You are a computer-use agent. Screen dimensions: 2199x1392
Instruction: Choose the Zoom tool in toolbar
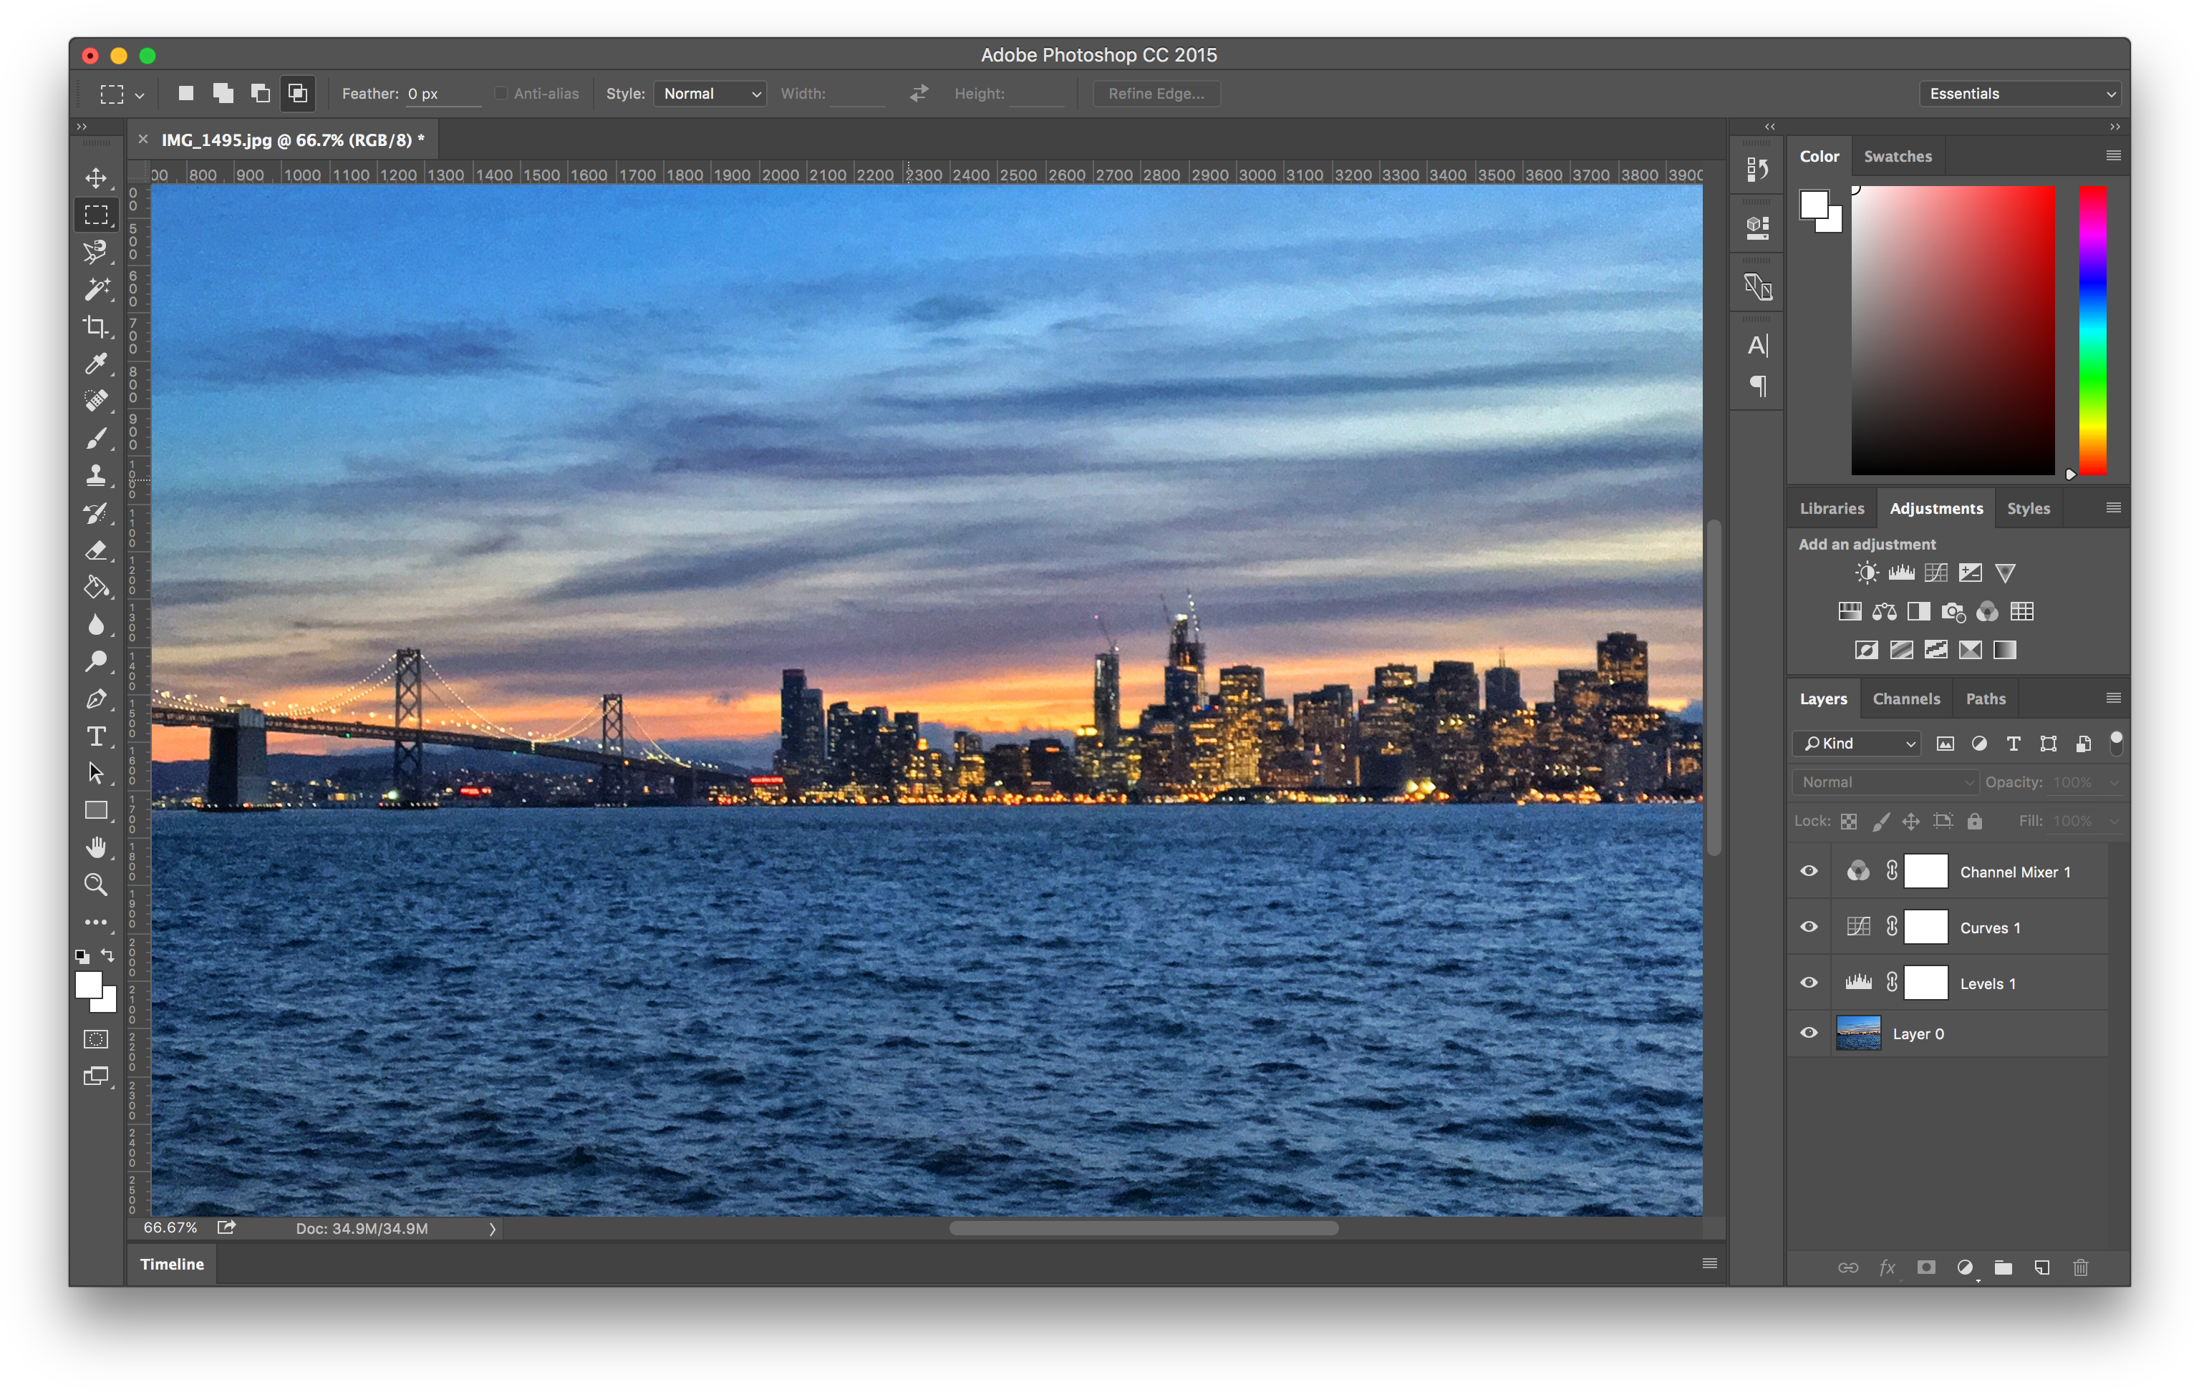[96, 885]
